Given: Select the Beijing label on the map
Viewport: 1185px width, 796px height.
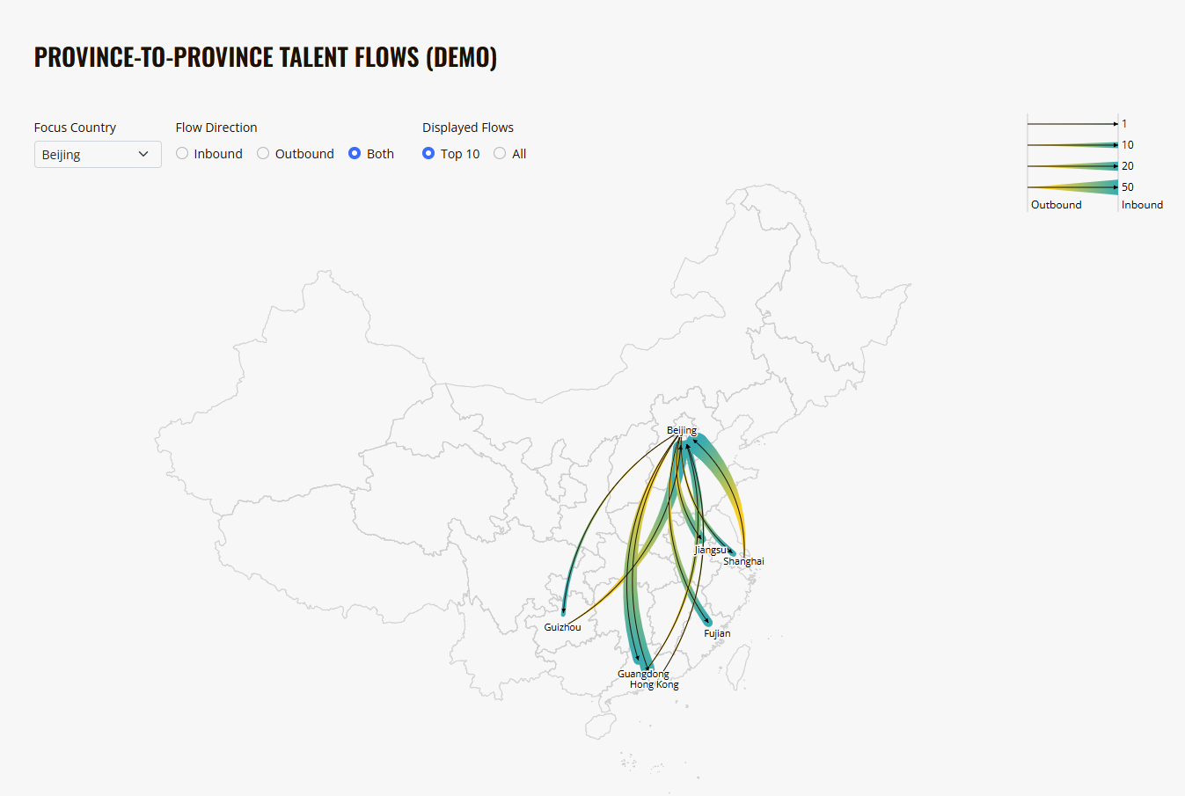Looking at the screenshot, I should pos(682,431).
